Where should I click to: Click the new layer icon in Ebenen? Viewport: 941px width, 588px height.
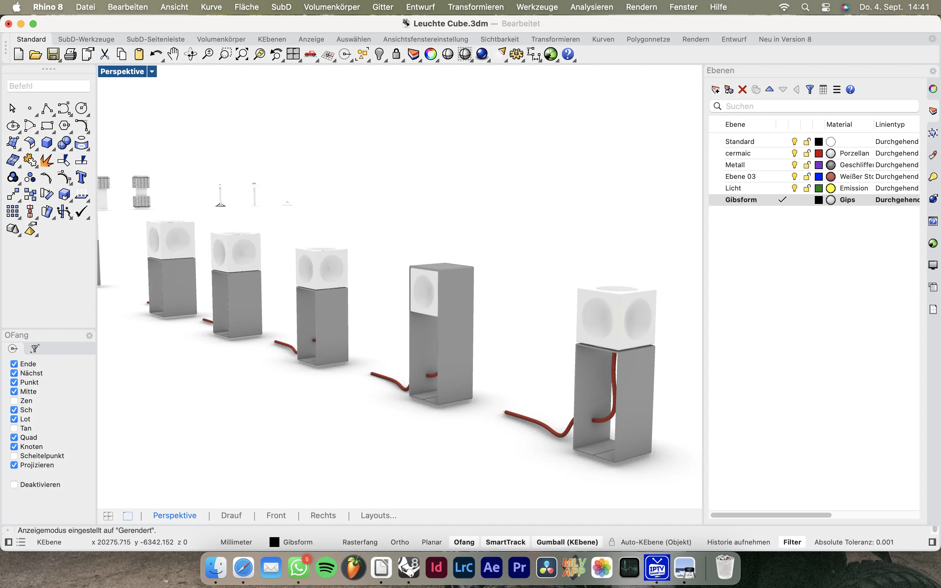tap(715, 89)
